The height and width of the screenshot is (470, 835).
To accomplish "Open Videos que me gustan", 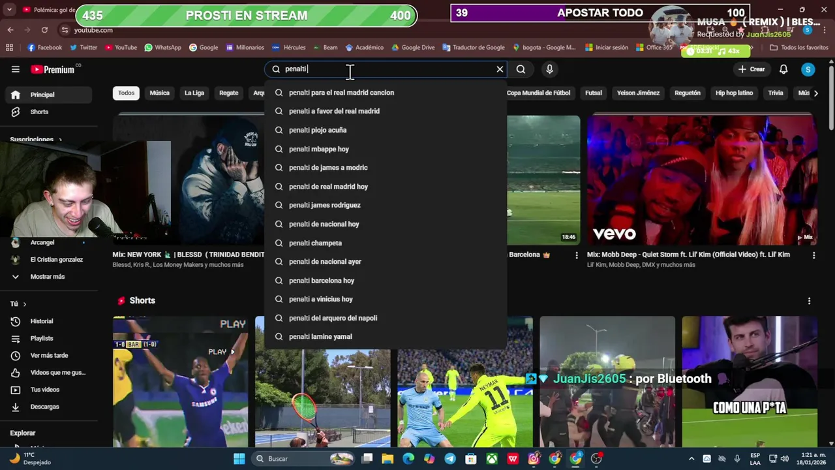I will click(49, 372).
